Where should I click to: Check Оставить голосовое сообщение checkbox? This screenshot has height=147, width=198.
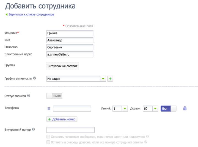[x=48, y=137]
